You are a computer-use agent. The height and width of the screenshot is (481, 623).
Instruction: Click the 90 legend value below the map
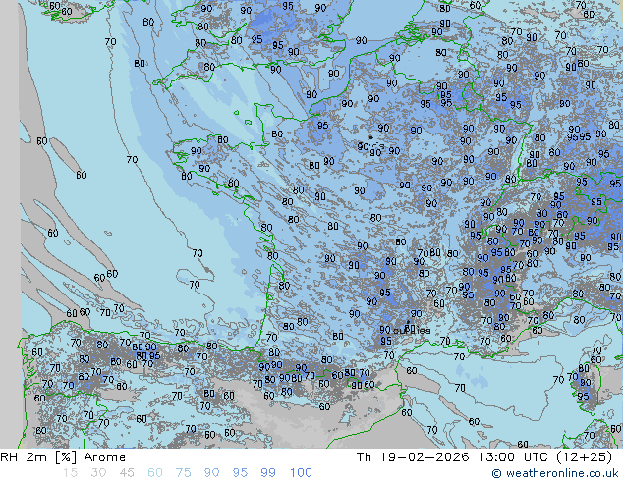[211, 473]
